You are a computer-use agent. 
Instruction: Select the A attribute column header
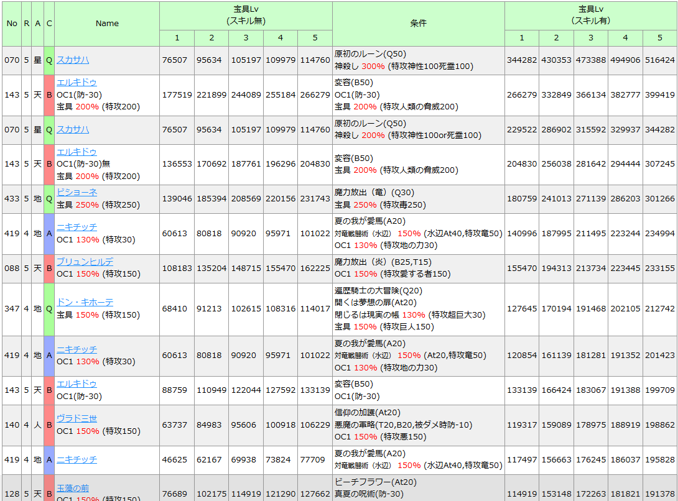[x=38, y=24]
